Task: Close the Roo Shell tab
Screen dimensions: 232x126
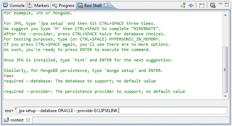Action: 106,5
